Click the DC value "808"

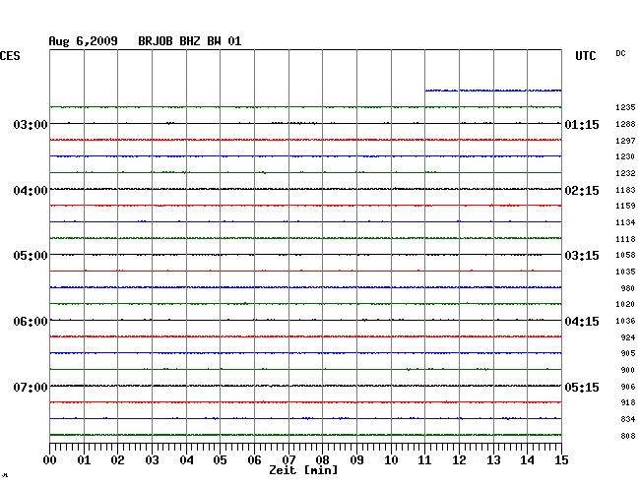628,436
